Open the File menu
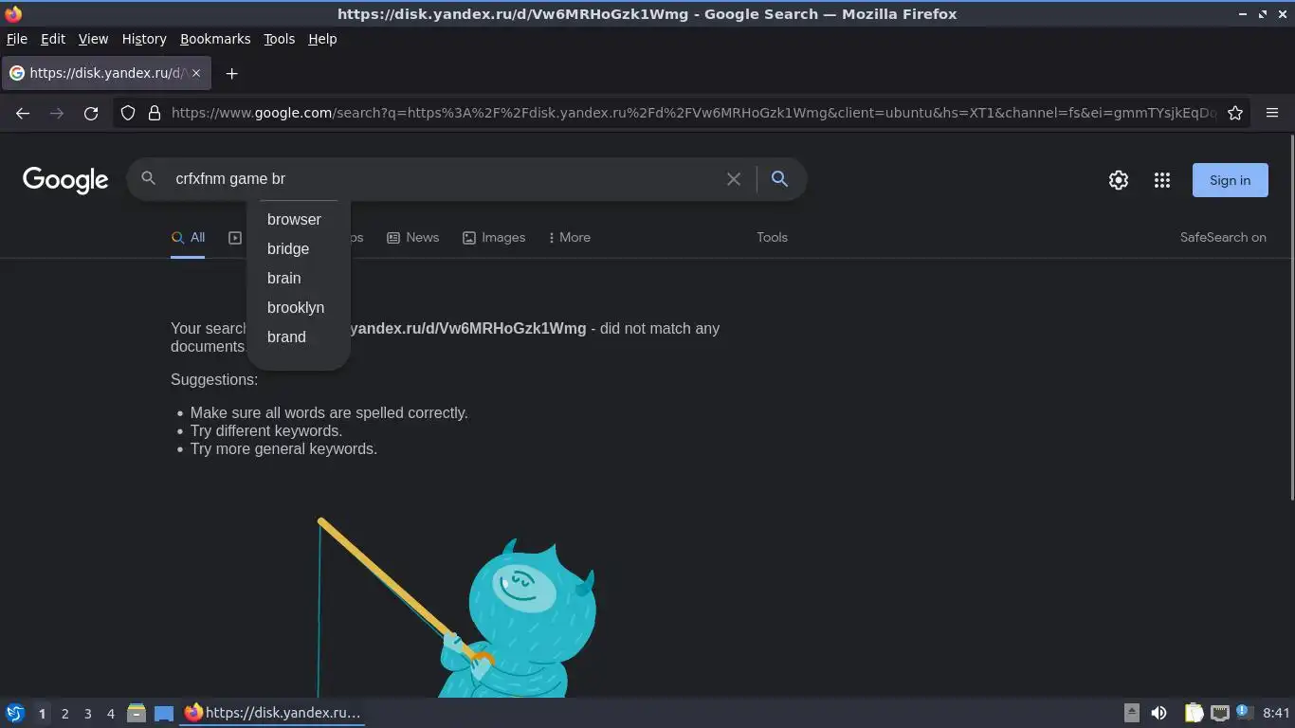Viewport: 1295px width, 728px height. [17, 39]
